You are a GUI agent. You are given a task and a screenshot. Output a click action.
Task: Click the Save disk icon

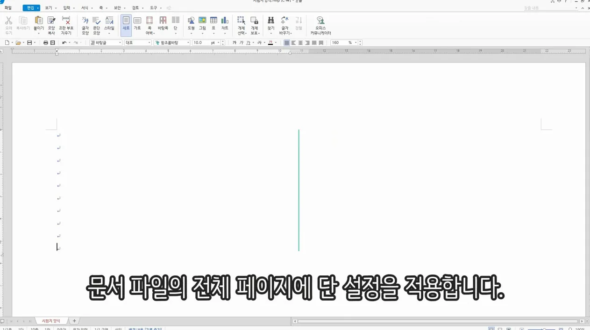point(29,42)
